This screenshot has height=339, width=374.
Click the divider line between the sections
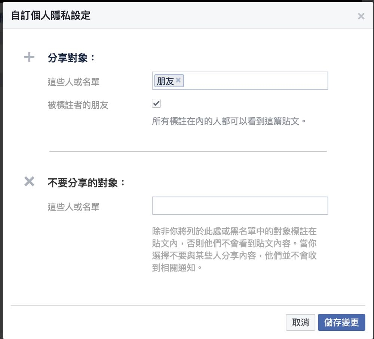tap(188, 152)
